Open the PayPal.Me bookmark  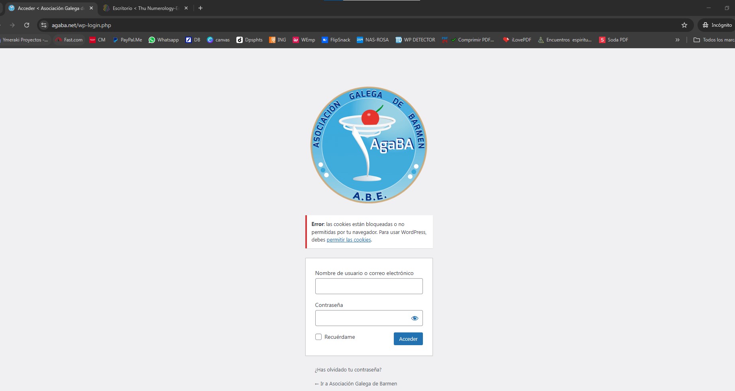tap(127, 40)
